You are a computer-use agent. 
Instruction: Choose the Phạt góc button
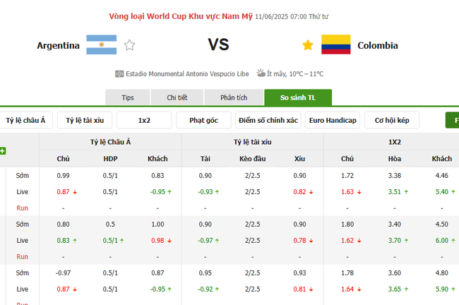(x=203, y=121)
